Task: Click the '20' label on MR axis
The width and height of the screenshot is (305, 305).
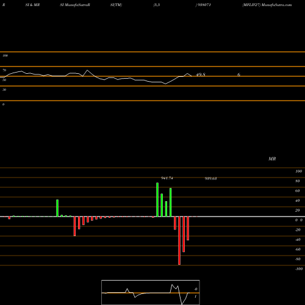Action: tap(298, 210)
